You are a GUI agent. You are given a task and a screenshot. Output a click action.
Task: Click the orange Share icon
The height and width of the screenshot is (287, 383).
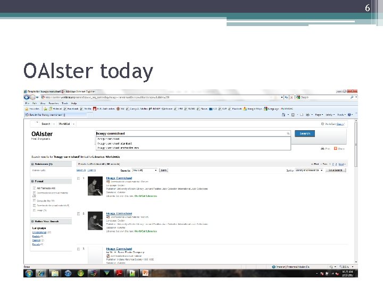336,148
